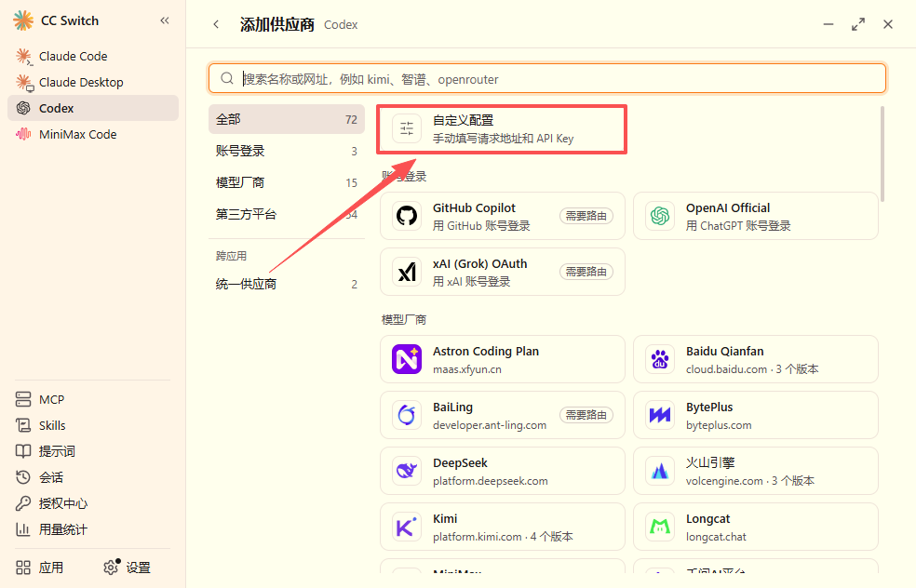Open Claude Code in sidebar
The width and height of the screenshot is (916, 588).
click(93, 56)
